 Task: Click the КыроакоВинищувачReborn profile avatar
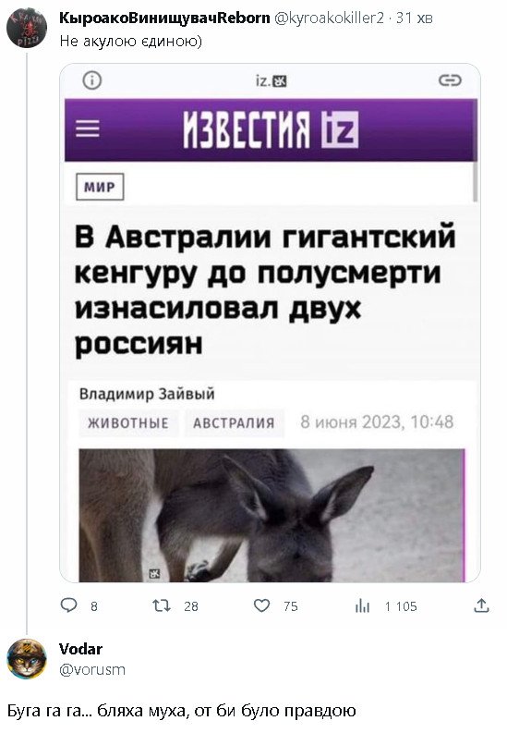[x=27, y=28]
